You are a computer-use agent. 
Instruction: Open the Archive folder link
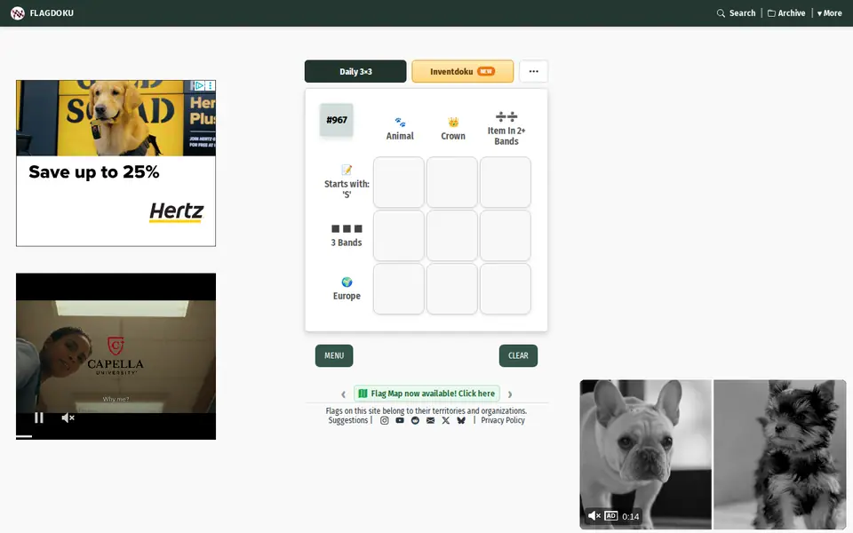pos(786,13)
